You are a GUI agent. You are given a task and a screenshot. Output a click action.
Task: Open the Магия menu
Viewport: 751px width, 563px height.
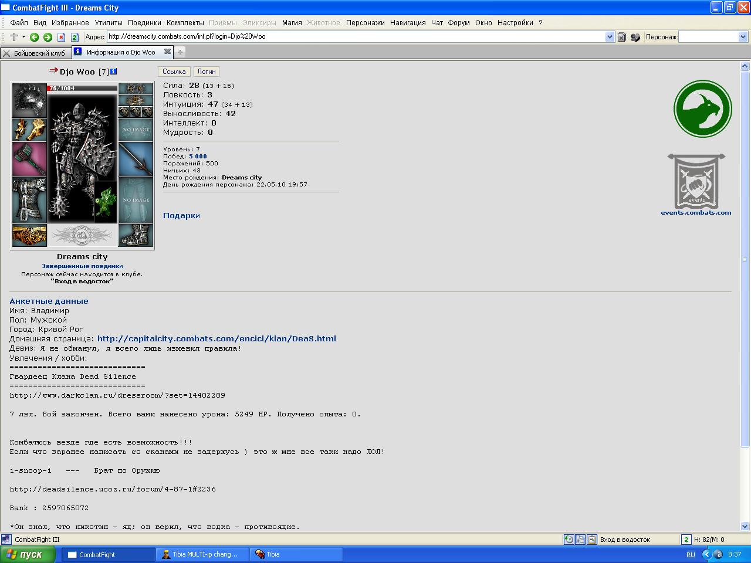(x=292, y=23)
